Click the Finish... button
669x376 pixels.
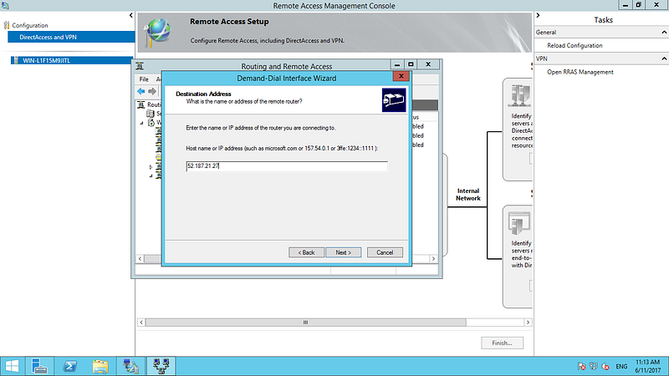[x=502, y=343]
